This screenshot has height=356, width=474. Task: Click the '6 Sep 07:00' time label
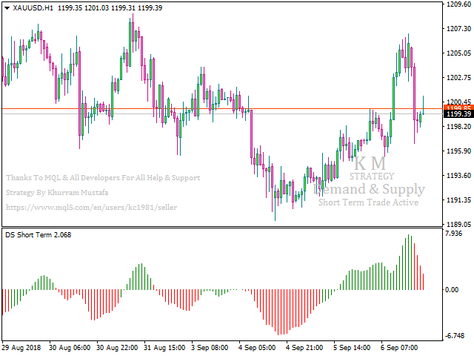[398, 347]
